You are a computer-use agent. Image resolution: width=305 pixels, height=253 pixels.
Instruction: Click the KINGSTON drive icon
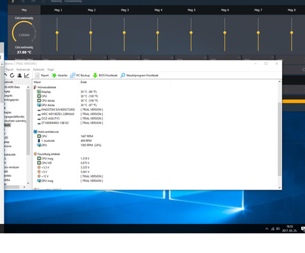tap(39, 110)
